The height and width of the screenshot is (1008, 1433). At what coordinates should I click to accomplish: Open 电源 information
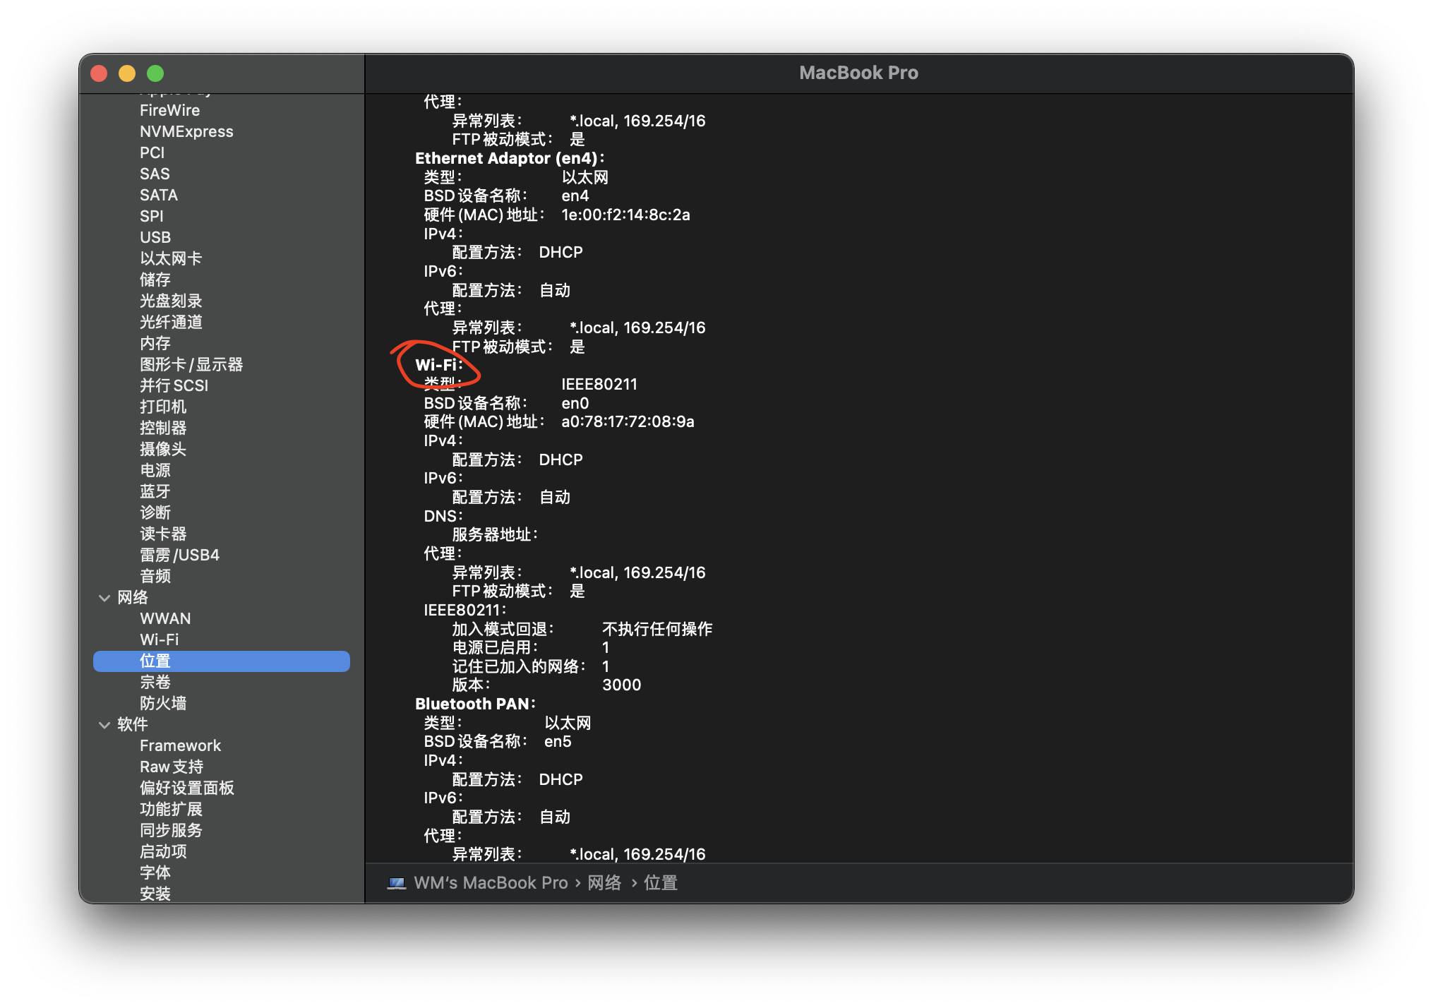tap(155, 470)
